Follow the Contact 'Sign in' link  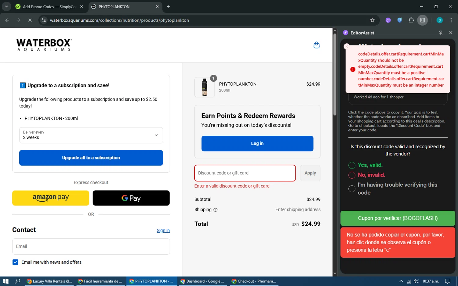163,231
